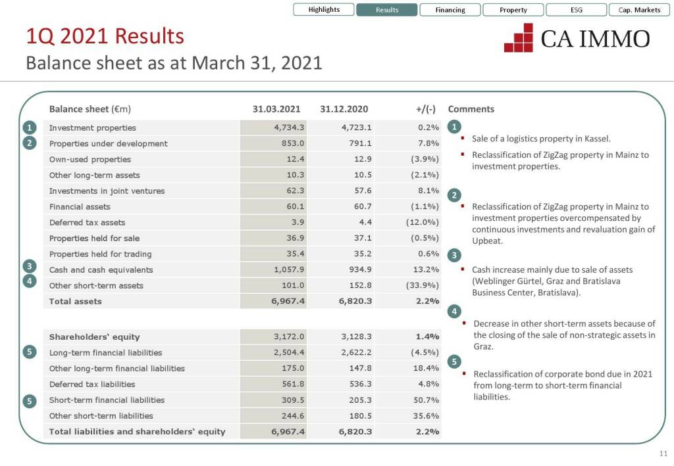Click the 31.03.2021 column header
674x466 pixels.
(276, 109)
